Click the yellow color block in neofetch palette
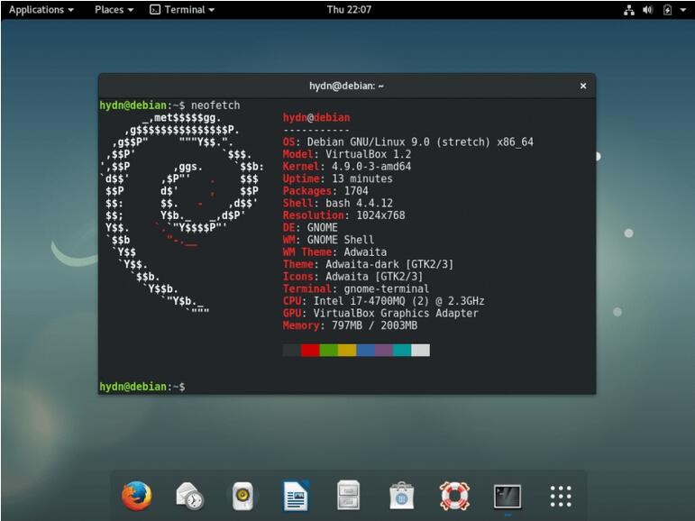Image resolution: width=695 pixels, height=521 pixels. (x=347, y=350)
